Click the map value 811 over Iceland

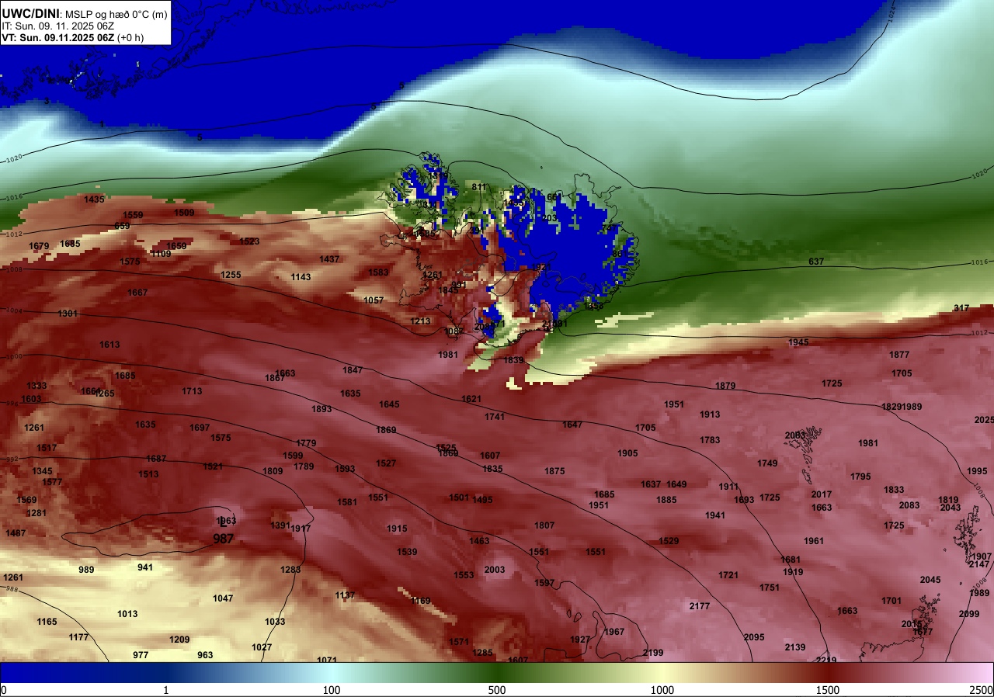pyautogui.click(x=479, y=187)
